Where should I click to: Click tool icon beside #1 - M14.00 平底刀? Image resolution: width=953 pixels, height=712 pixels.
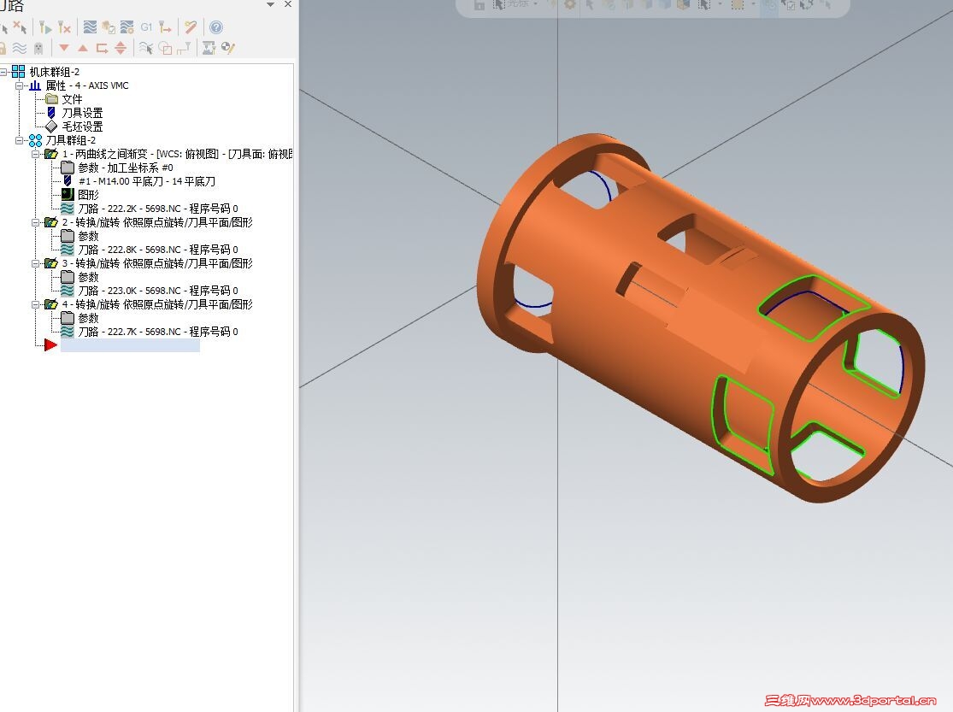[x=68, y=181]
